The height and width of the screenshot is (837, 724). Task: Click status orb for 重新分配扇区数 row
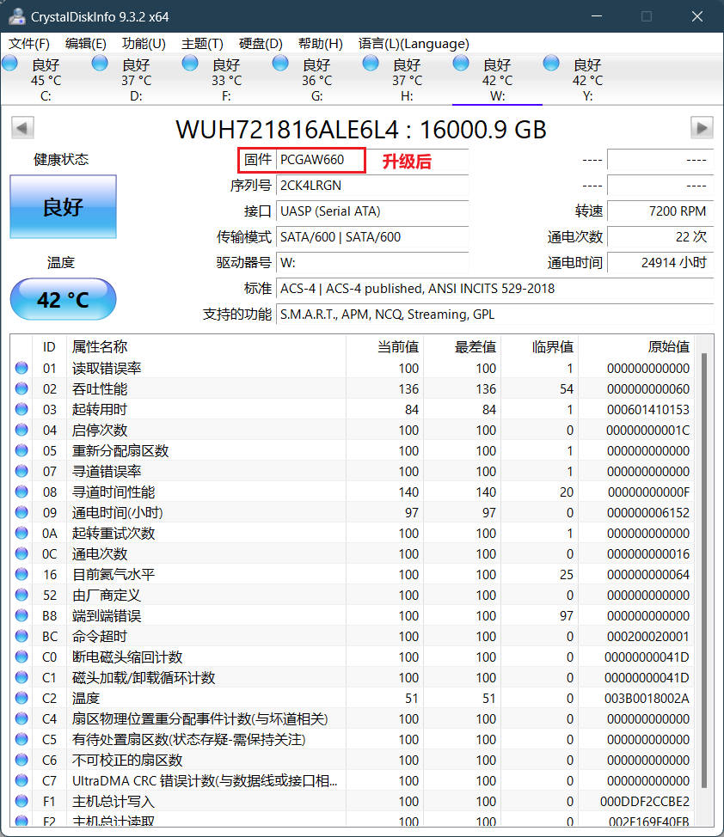(x=21, y=450)
